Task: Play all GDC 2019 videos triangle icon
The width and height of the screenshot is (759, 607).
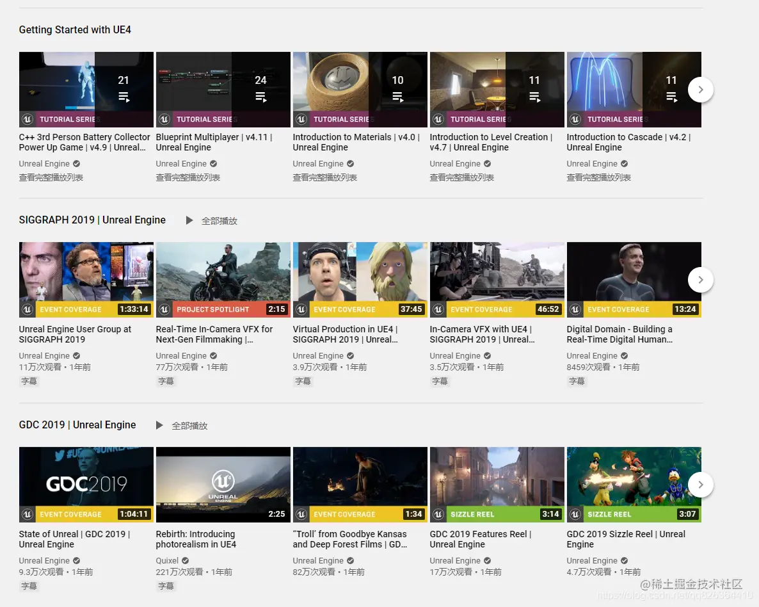Action: tap(159, 425)
